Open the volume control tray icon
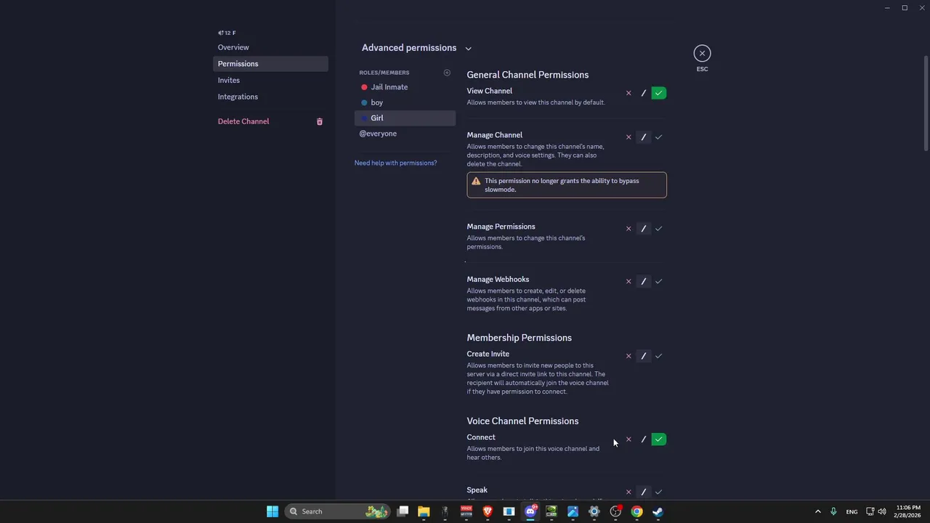 pos(882,511)
